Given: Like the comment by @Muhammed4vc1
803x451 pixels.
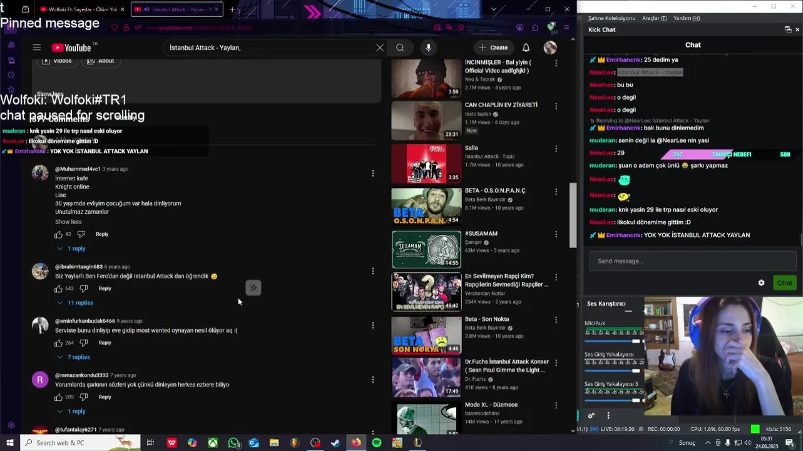Looking at the screenshot, I should 58,234.
